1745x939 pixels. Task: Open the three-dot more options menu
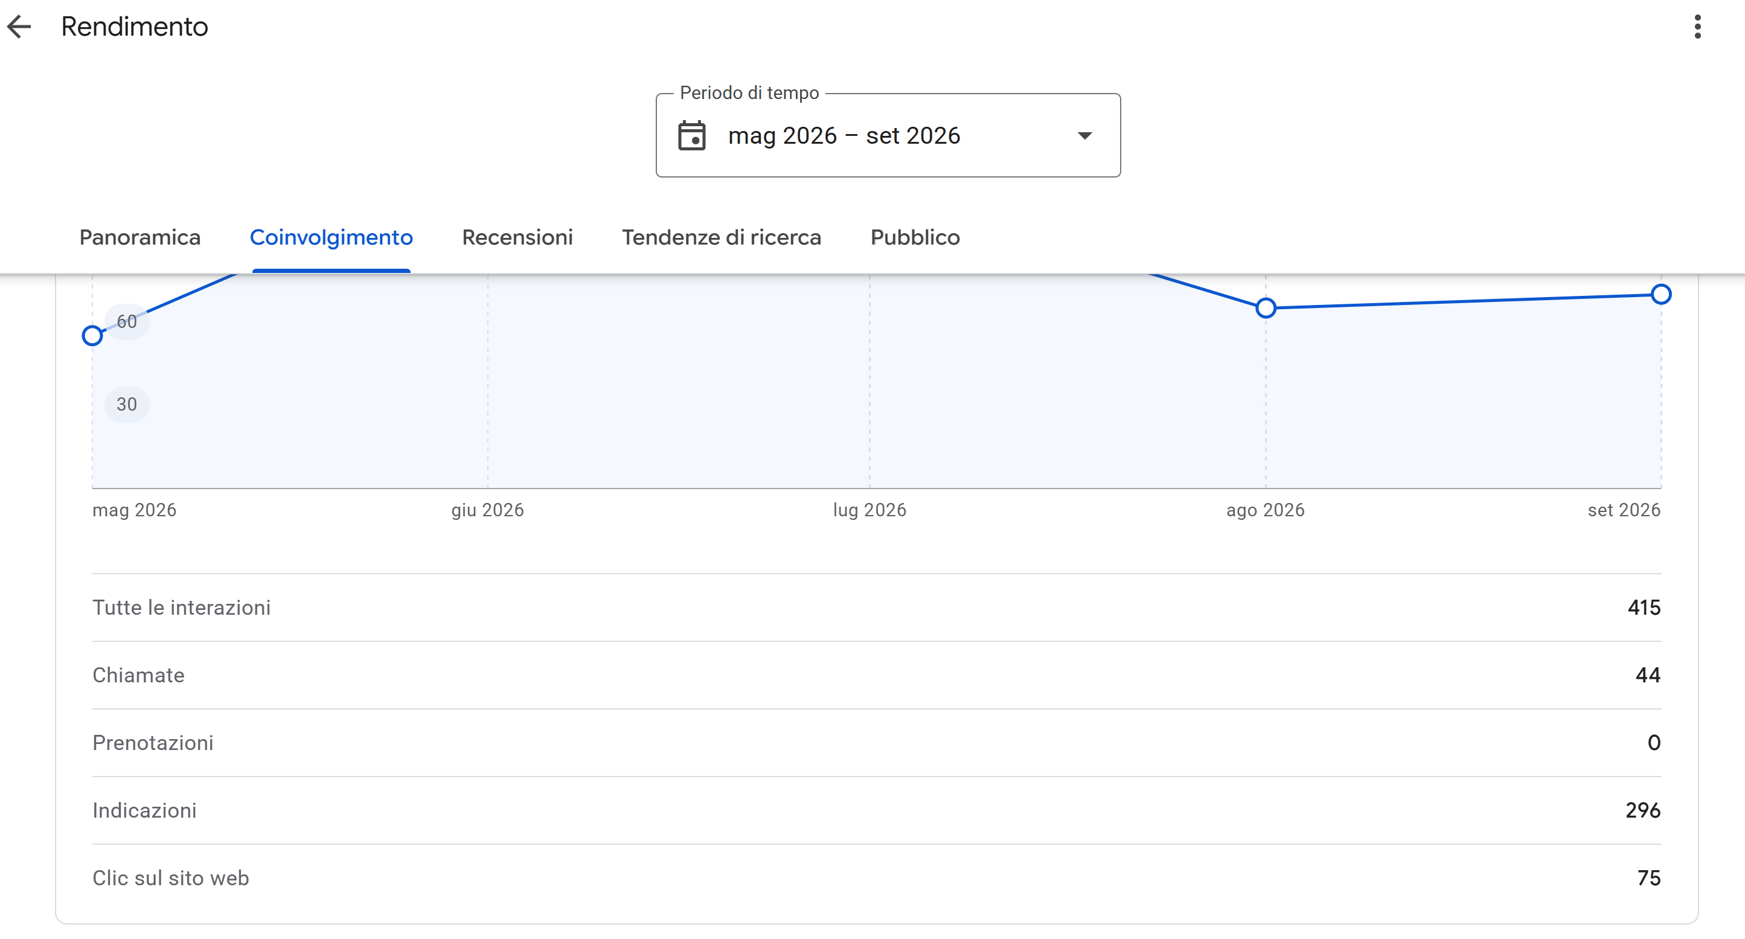tap(1697, 27)
